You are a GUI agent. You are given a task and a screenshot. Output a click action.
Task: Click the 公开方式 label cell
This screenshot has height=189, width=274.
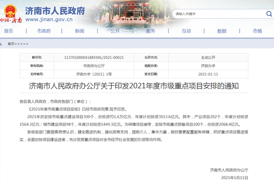pos(151,57)
